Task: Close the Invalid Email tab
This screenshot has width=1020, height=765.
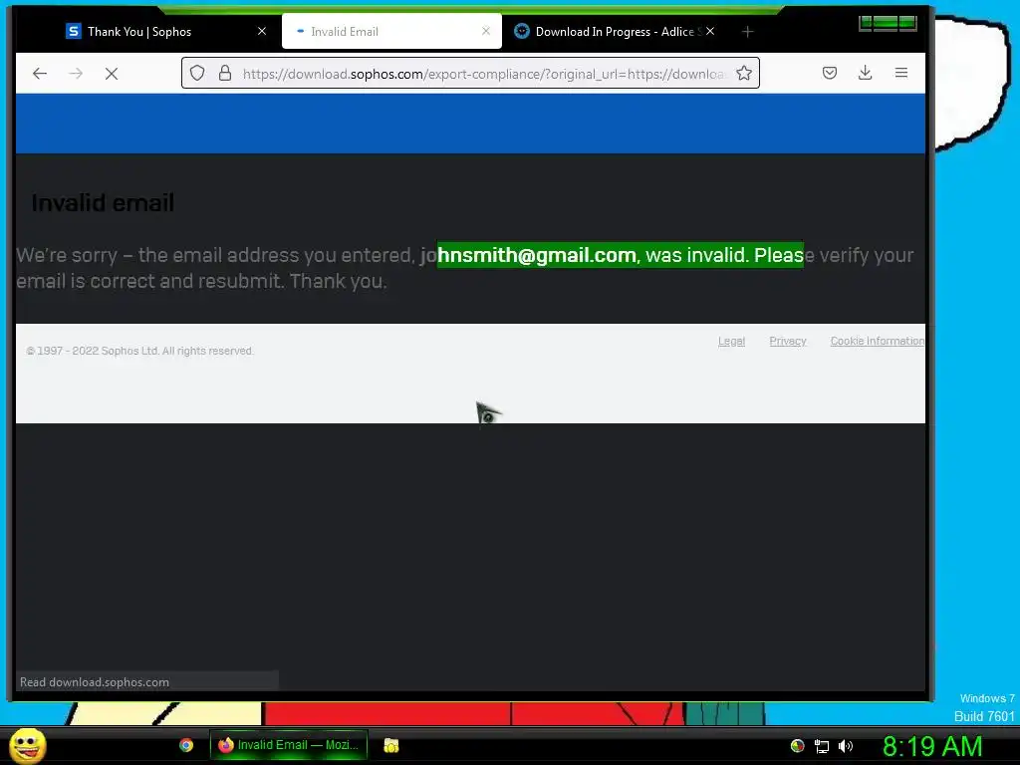Action: tap(486, 31)
